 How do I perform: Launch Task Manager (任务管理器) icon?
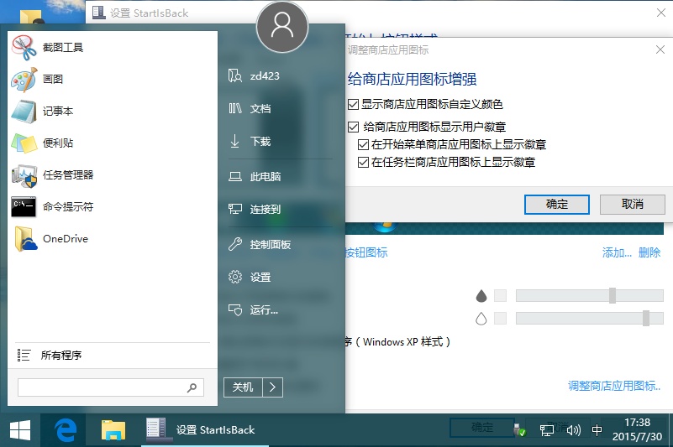click(24, 175)
